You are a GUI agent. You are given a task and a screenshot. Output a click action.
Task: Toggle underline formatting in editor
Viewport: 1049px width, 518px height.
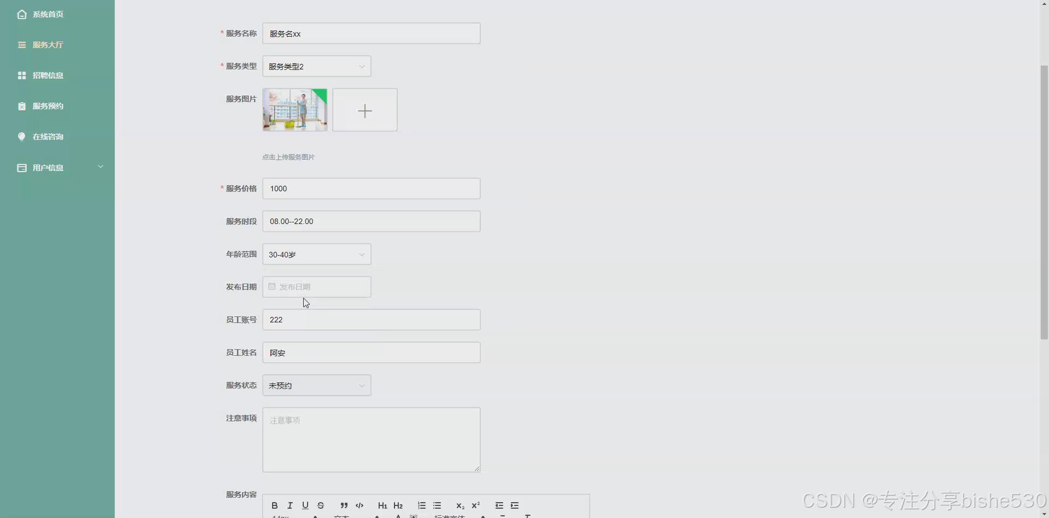point(305,505)
